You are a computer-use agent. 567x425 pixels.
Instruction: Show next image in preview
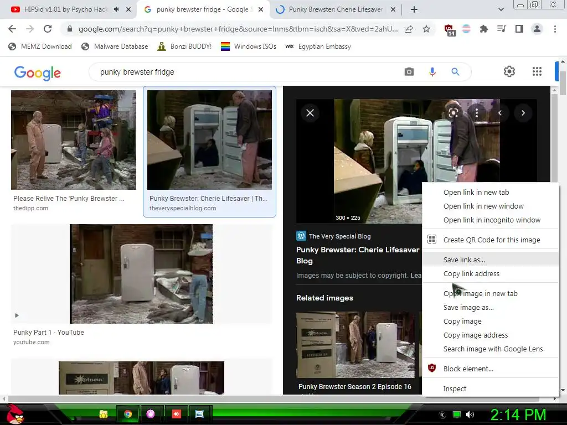[x=523, y=113]
